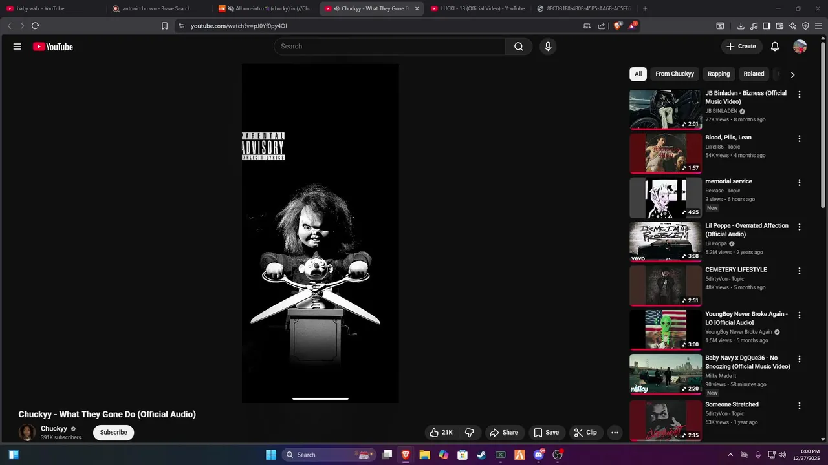Select the All filter chip
The image size is (828, 465).
(x=638, y=74)
